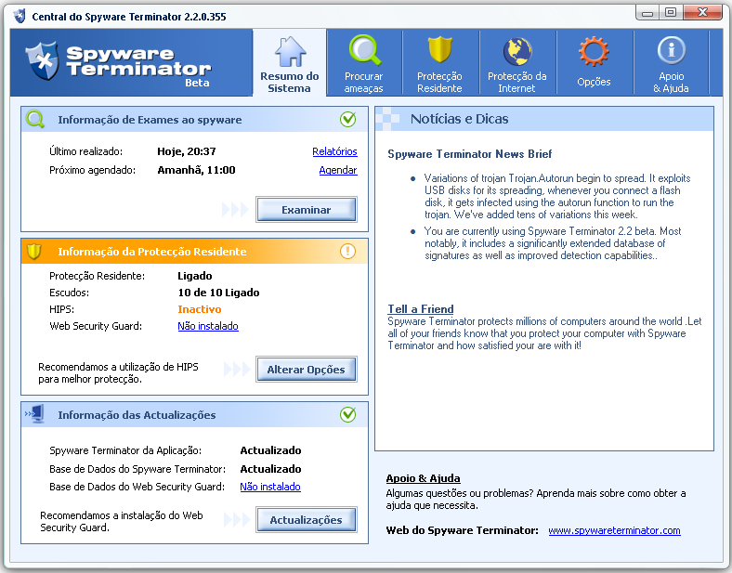Image resolution: width=732 pixels, height=573 pixels.
Task: Click the Amanhã, 11:00 next scheduled time
Action: 196,170
